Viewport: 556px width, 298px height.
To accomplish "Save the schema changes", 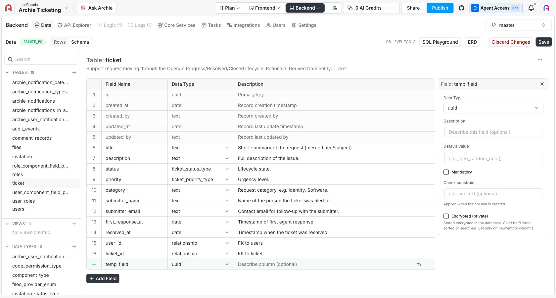I will point(543,42).
